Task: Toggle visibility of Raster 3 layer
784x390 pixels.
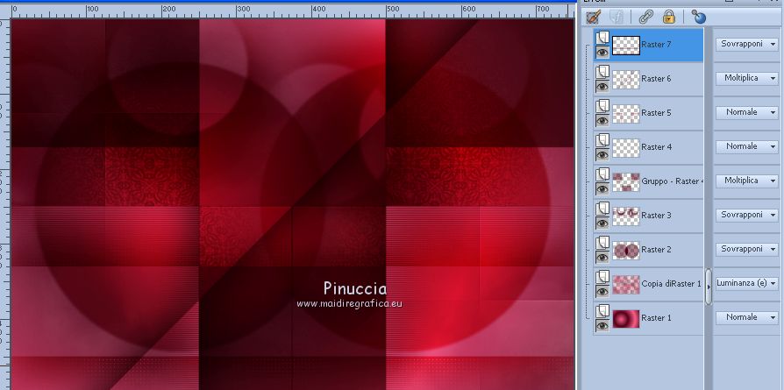Action: 602,223
